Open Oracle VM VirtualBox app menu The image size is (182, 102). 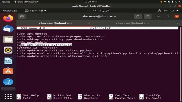click(x=26, y=2)
